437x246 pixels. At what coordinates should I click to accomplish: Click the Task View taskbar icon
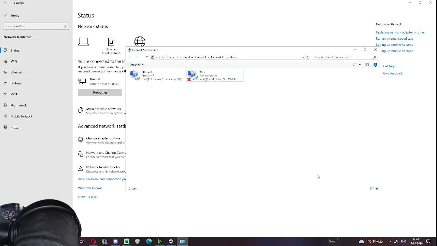82,242
